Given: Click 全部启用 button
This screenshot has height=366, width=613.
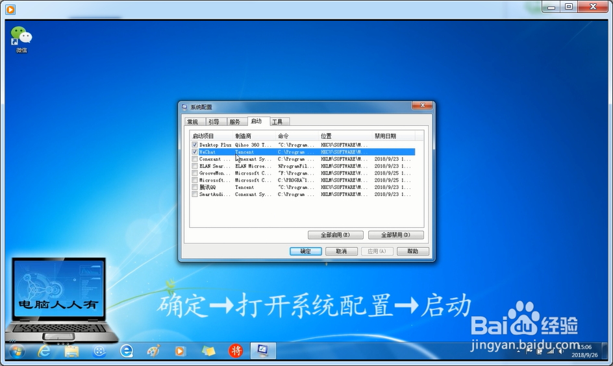Looking at the screenshot, I should coord(336,235).
